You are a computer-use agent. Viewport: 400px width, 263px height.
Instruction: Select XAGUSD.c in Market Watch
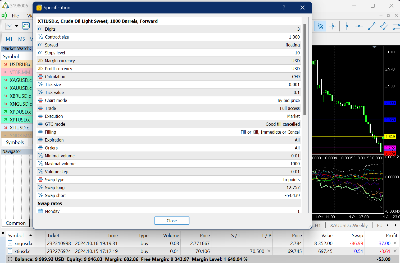pyautogui.click(x=17, y=80)
